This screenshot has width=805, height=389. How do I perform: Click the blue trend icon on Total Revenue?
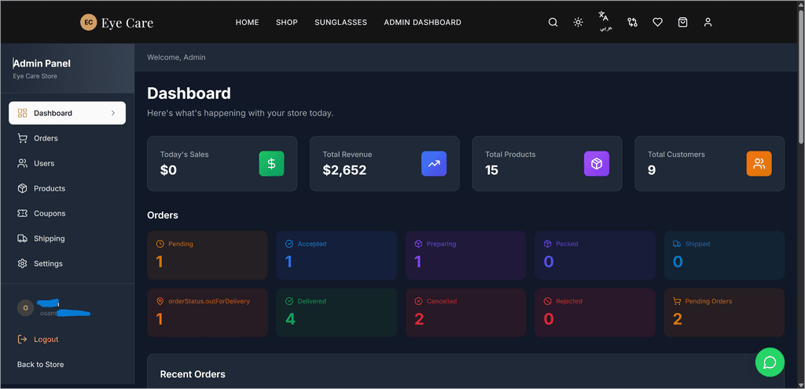434,164
